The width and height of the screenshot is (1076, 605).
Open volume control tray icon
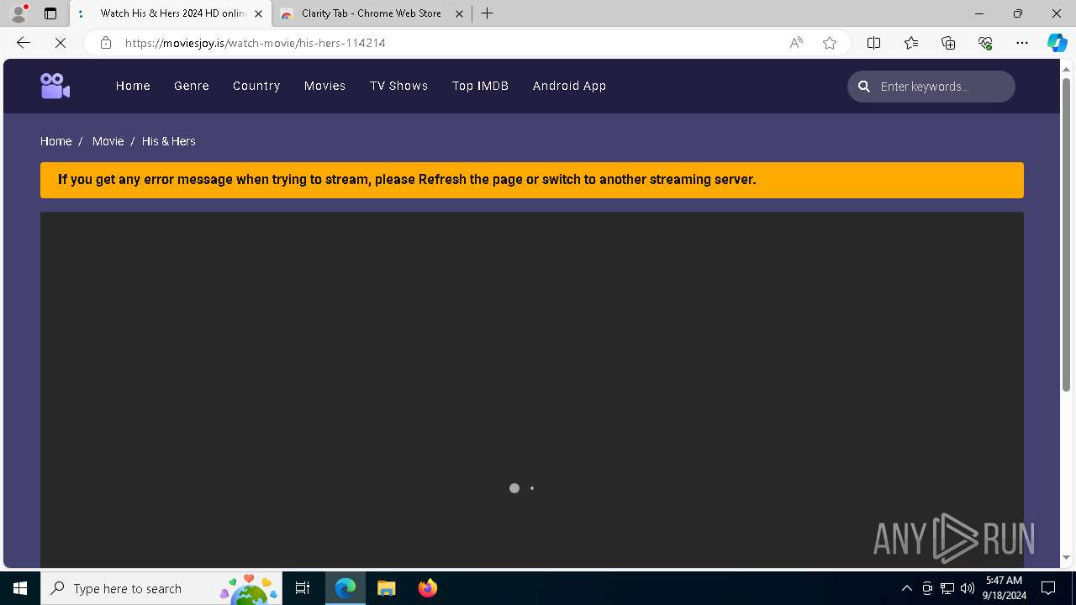point(968,588)
